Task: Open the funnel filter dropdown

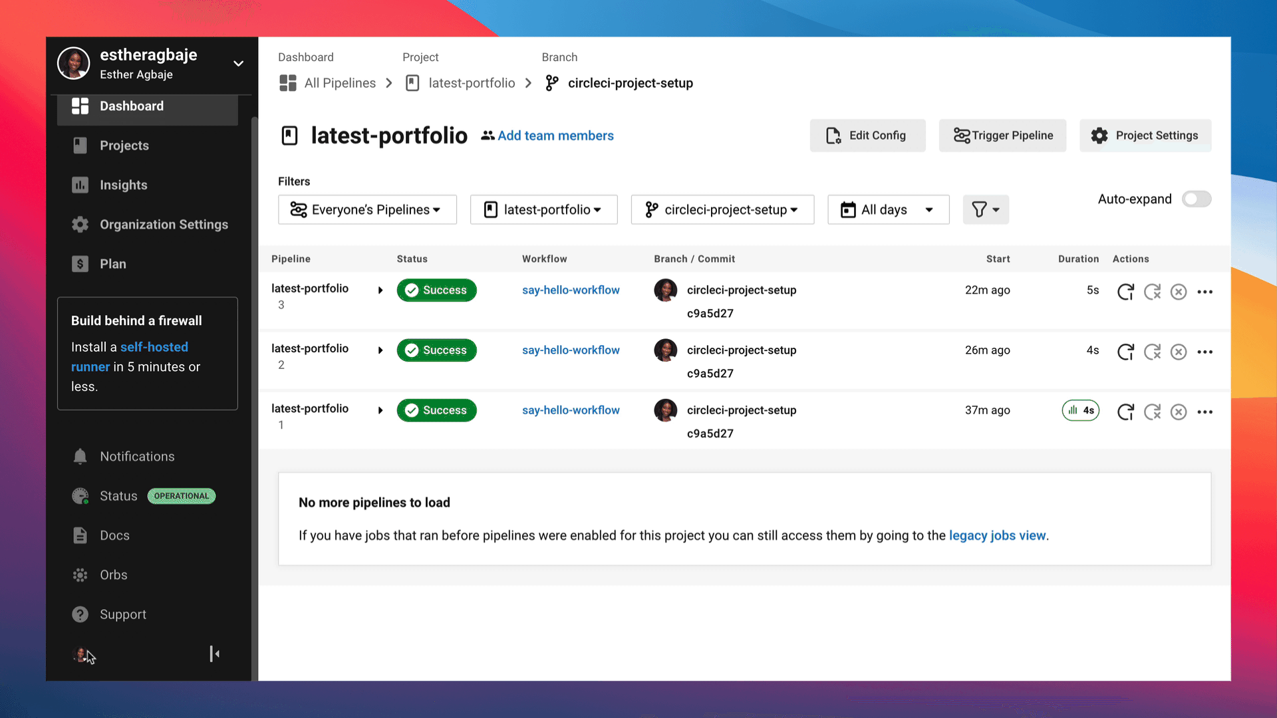Action: click(x=986, y=209)
